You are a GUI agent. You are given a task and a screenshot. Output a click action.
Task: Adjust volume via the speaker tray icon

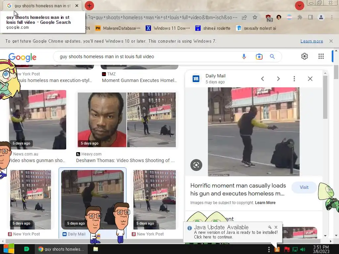(303, 249)
